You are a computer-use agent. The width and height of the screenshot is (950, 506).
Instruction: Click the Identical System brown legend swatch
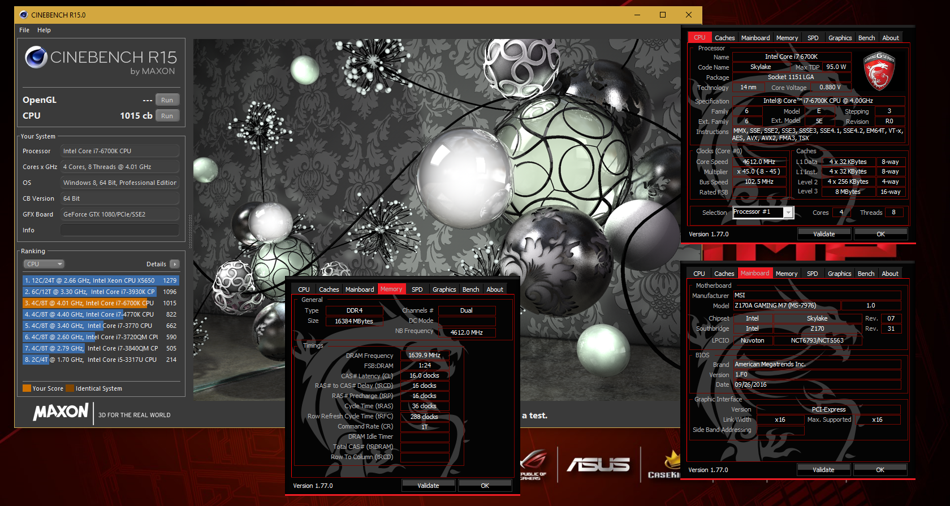tap(70, 388)
